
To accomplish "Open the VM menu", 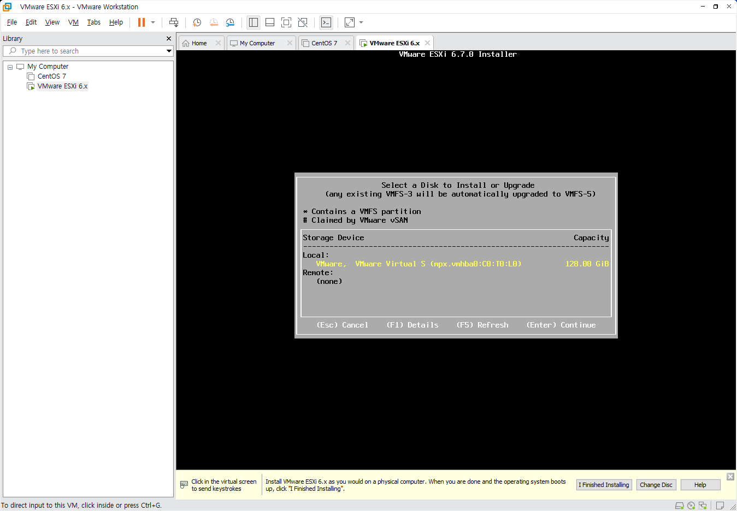I will [73, 22].
